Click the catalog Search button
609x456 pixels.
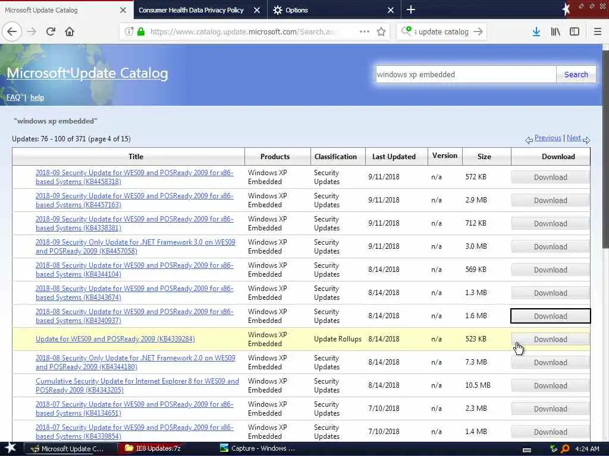tap(576, 74)
